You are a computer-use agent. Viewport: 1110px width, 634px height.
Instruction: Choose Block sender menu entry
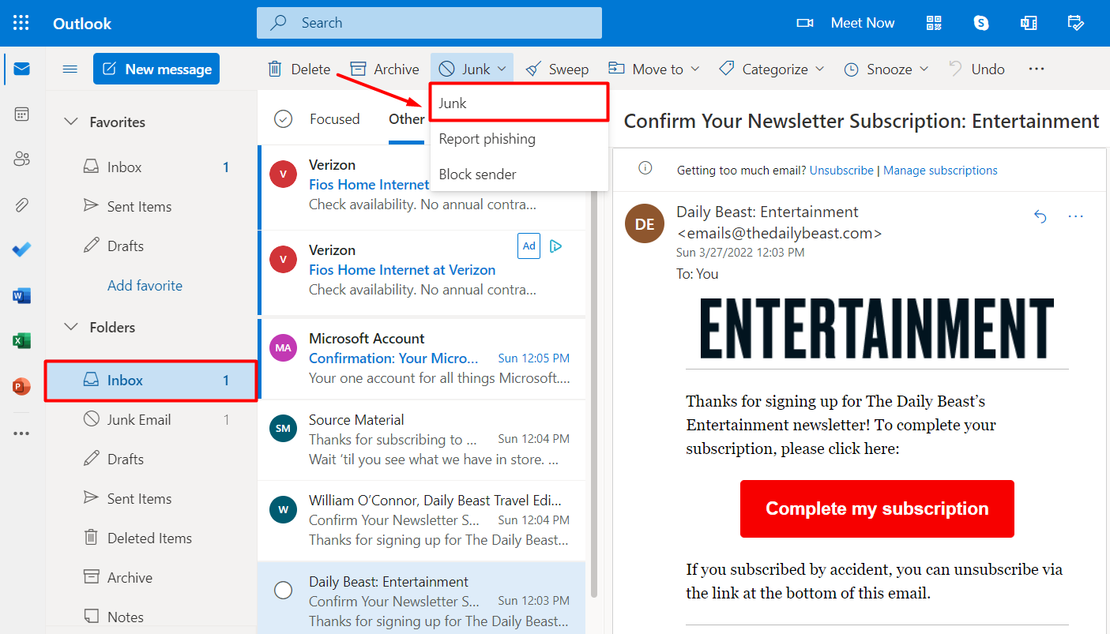point(519,174)
